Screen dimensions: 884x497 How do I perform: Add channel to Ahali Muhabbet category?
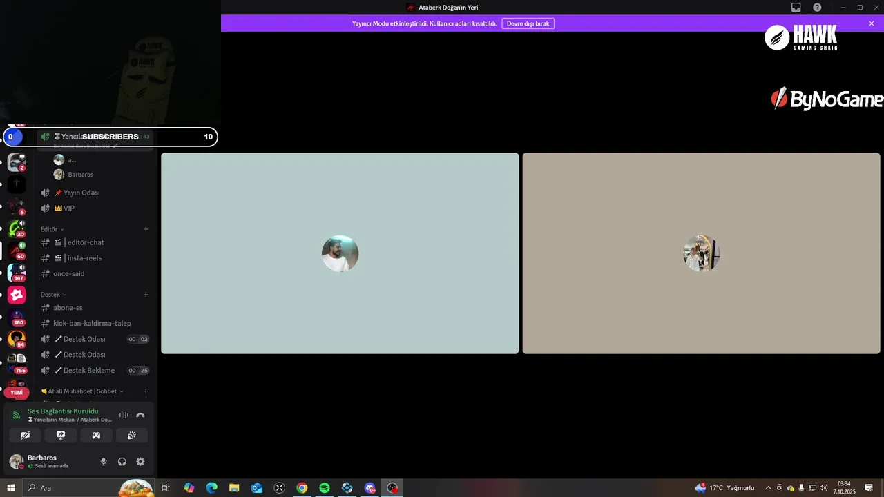[x=146, y=391]
